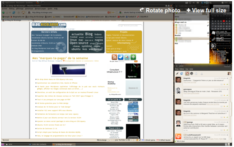The height and width of the screenshot is (147, 234).
Task: Open the Marque-pages menu in Firefox
Action: [x=40, y=8]
